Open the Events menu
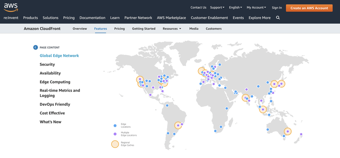 [x=238, y=18]
